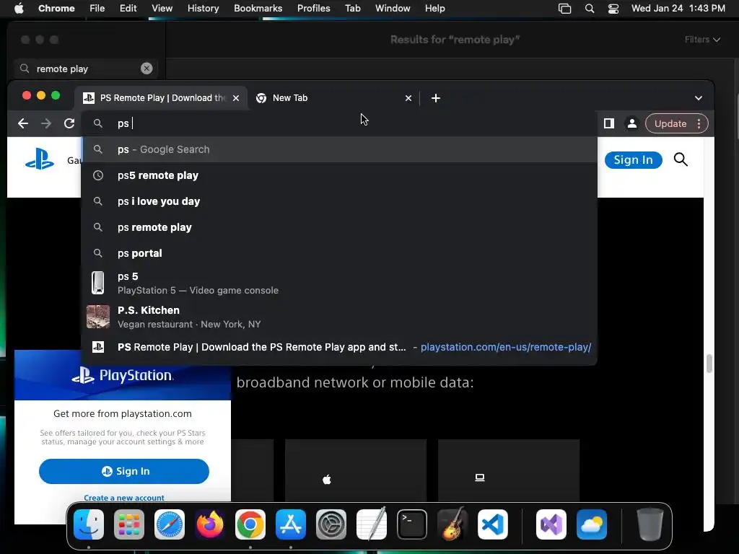Click the 'remote play' search field in back window

tap(85, 69)
